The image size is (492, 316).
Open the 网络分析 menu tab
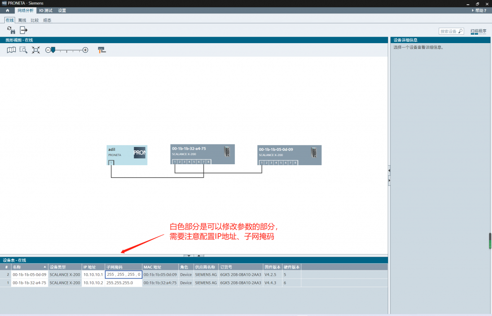25,11
